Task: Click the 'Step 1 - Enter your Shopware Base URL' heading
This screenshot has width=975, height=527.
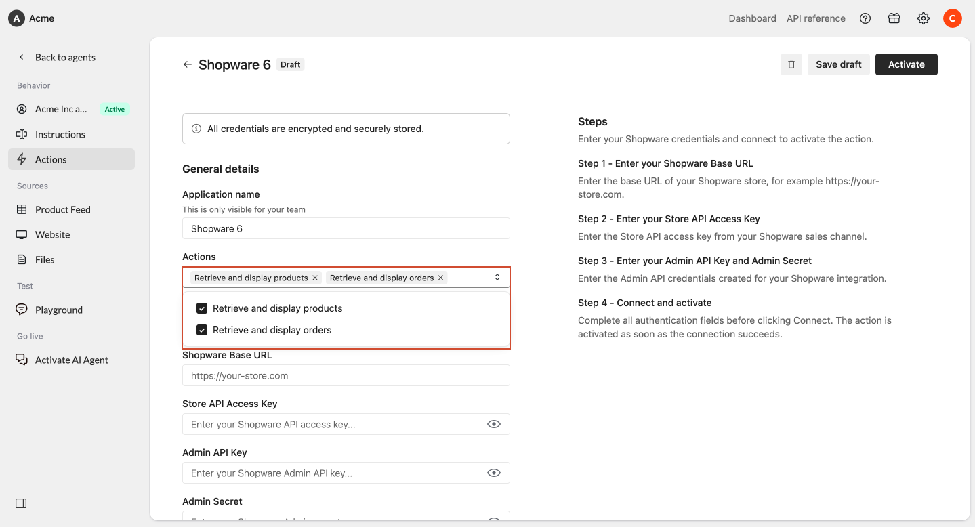Action: pyautogui.click(x=665, y=163)
